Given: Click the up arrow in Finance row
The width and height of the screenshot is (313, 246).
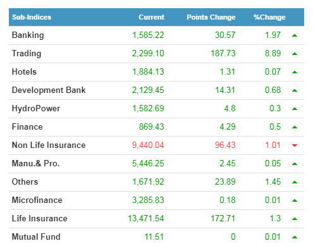Looking at the screenshot, I should tap(295, 127).
